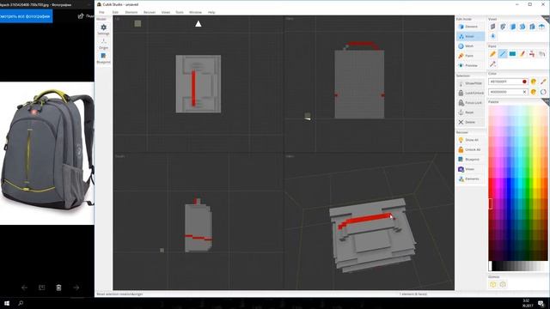Switch edit mode to Mesh
This screenshot has width=550, height=309.
point(470,46)
